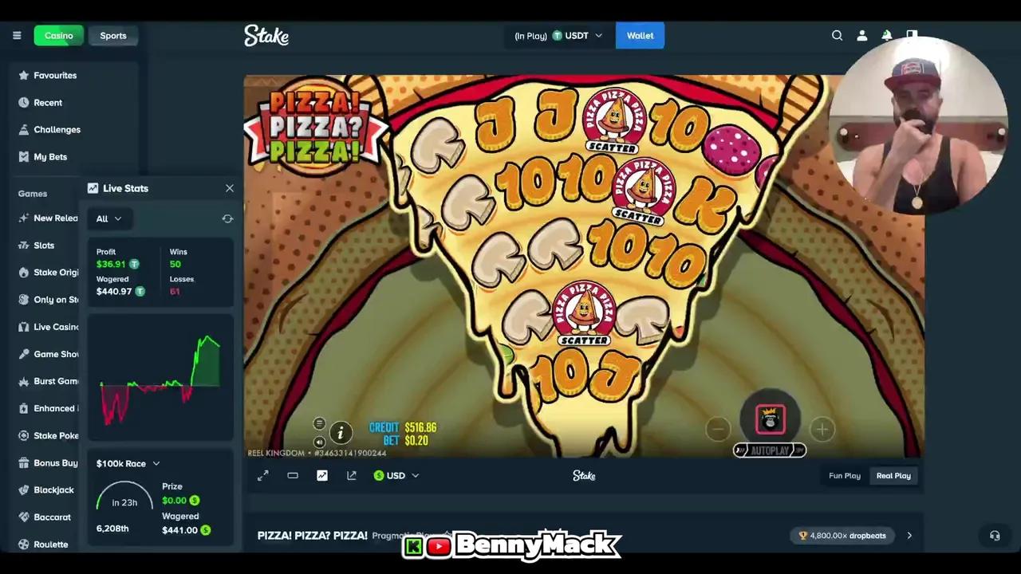Image resolution: width=1021 pixels, height=574 pixels.
Task: Increase bet with the plus stepper
Action: coord(822,430)
